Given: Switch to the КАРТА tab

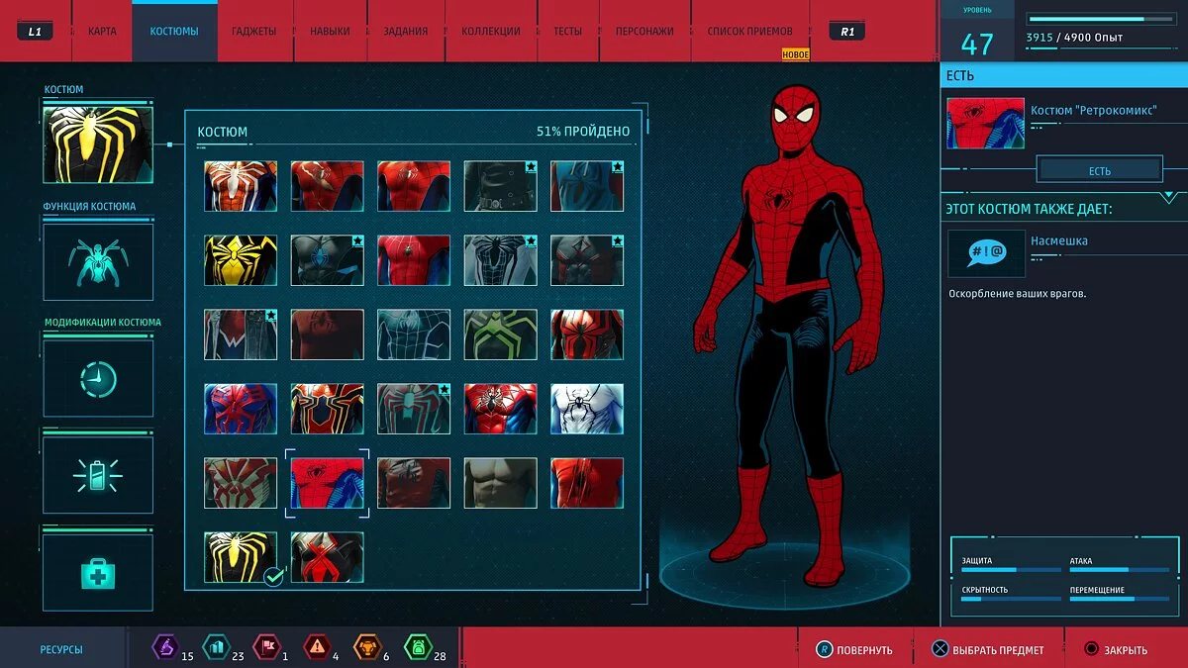Looking at the screenshot, I should [x=102, y=32].
